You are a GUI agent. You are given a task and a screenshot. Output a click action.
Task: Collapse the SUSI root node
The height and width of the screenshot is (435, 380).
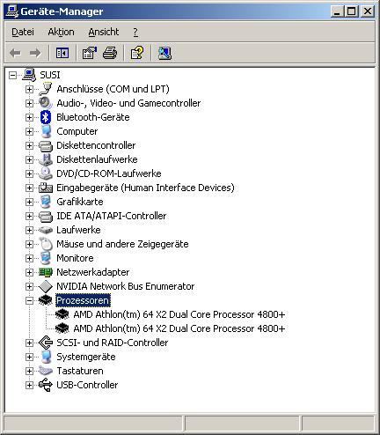(x=12, y=75)
